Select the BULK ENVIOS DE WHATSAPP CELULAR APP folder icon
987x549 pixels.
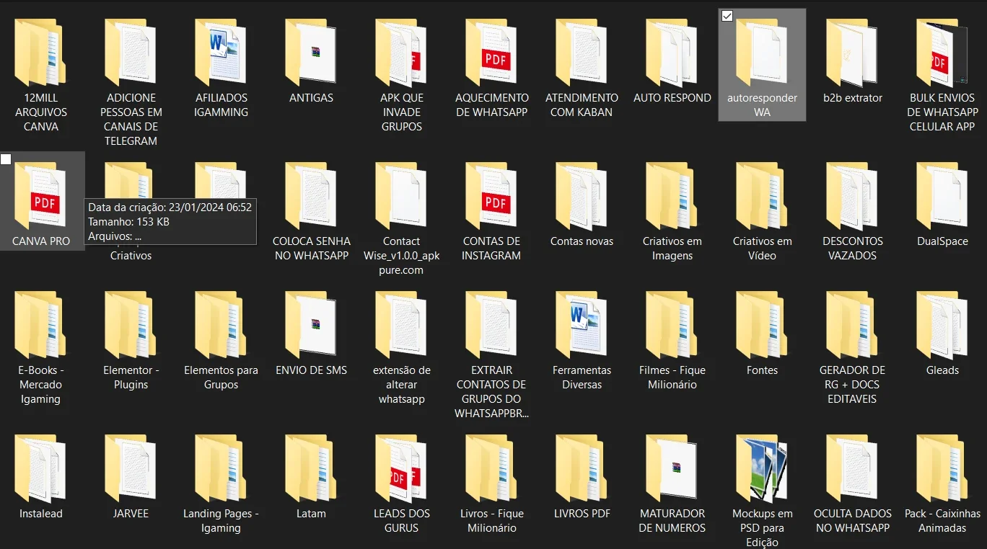(x=942, y=52)
